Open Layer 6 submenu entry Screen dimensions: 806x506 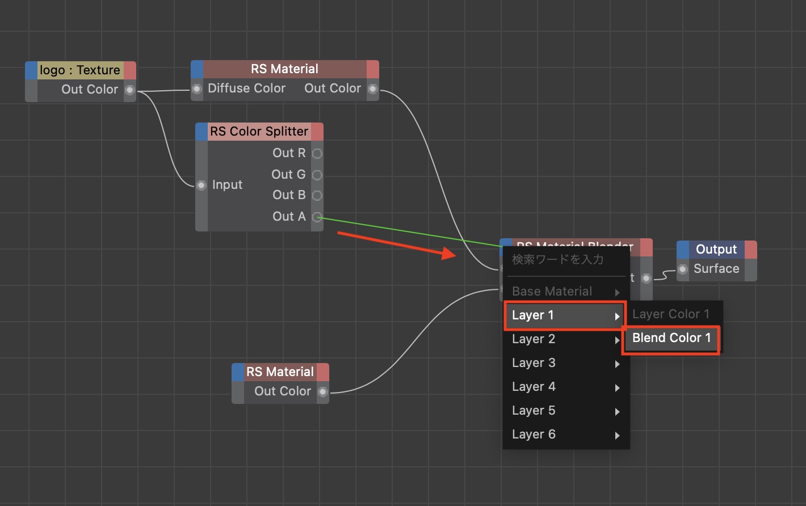coord(565,435)
